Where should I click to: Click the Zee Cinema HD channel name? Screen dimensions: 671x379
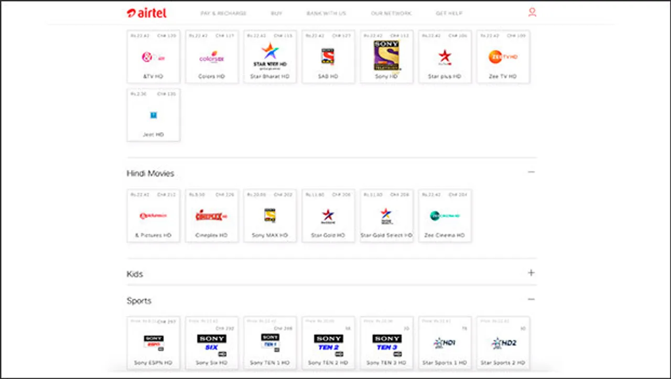[445, 235]
